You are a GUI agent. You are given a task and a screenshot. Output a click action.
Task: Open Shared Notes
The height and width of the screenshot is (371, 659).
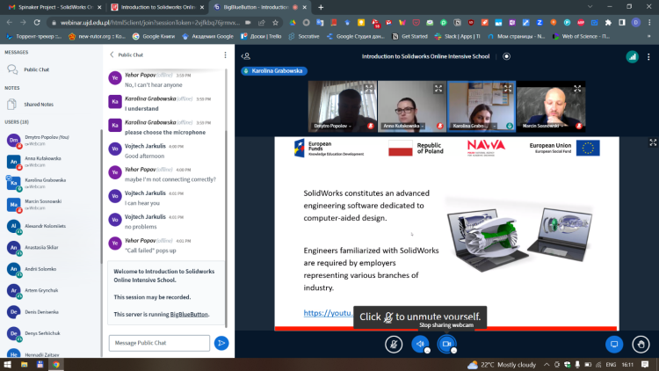click(38, 104)
